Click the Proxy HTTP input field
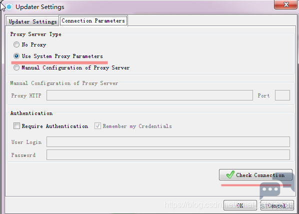The width and height of the screenshot is (299, 214). pos(149,95)
